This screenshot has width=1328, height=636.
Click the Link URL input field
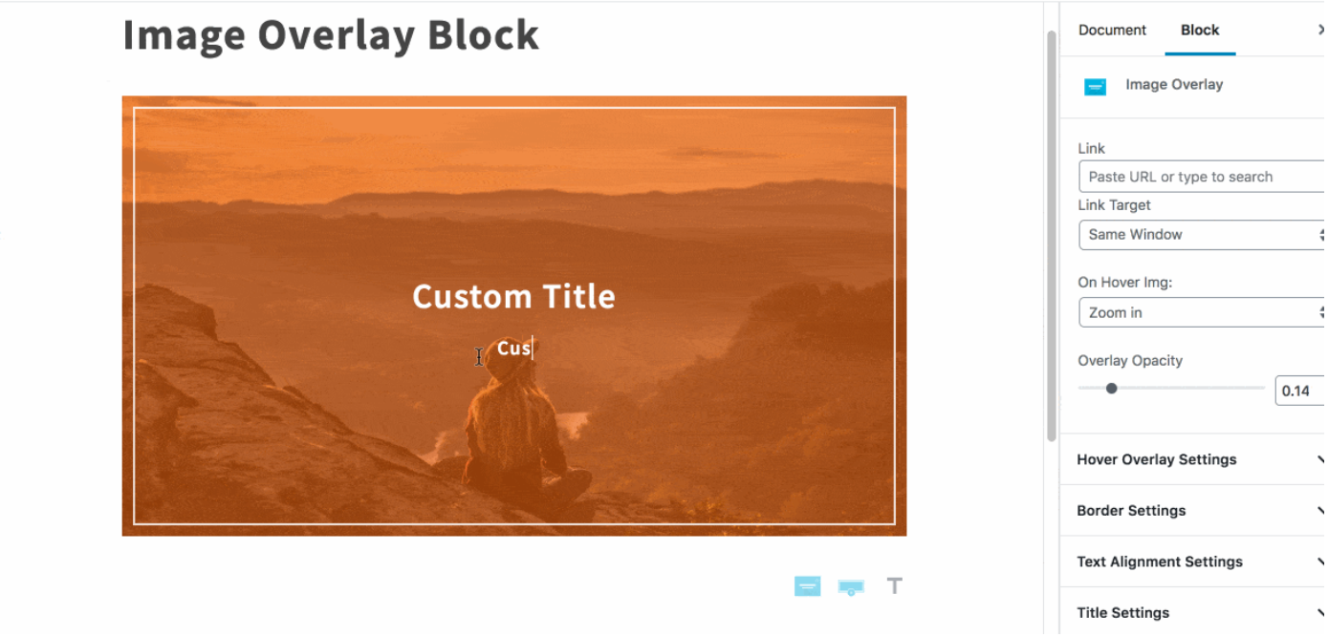coord(1201,177)
